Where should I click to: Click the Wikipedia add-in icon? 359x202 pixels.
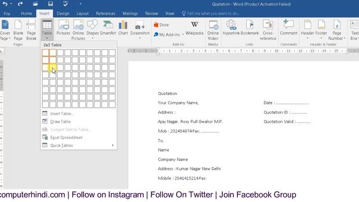[195, 28]
